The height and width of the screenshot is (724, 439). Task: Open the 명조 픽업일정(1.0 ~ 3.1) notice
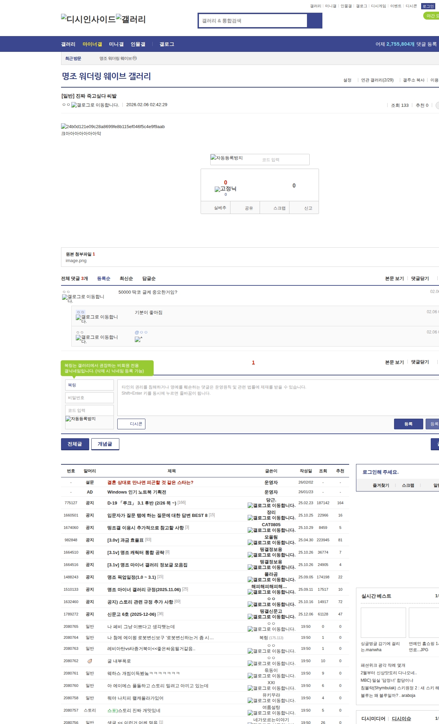coord(132,577)
